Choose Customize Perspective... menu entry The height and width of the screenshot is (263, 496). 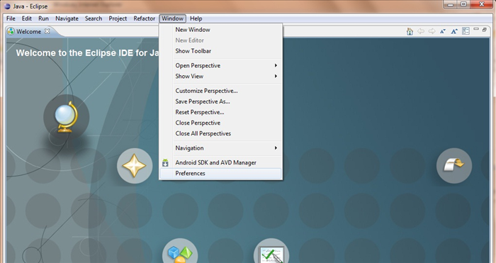click(x=220, y=91)
